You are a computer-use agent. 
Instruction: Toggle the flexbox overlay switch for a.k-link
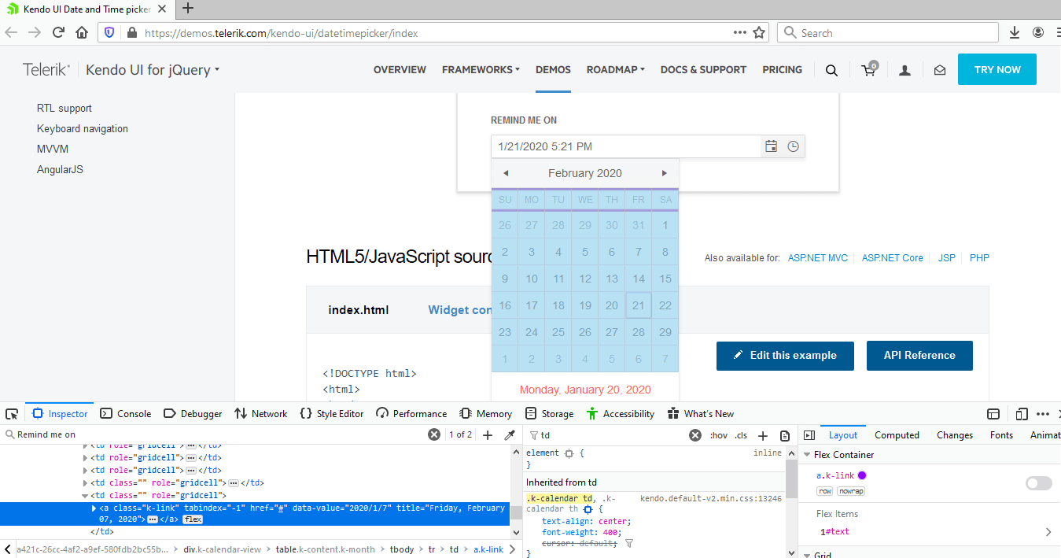[1038, 483]
